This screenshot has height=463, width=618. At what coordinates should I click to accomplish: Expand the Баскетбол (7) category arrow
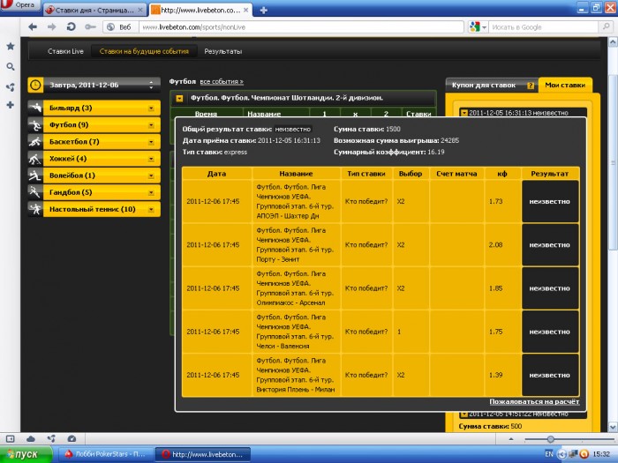click(x=151, y=142)
